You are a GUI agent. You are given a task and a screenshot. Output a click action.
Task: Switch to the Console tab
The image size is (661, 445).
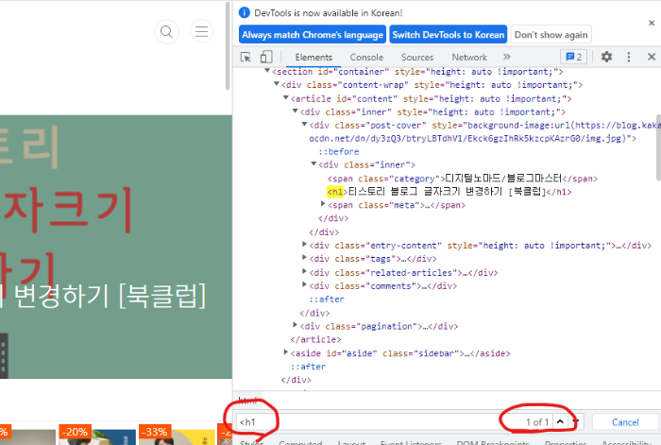pyautogui.click(x=367, y=58)
